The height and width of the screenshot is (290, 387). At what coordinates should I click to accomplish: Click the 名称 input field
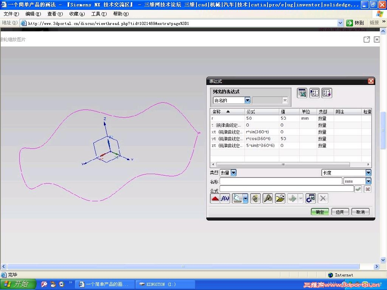point(281,181)
